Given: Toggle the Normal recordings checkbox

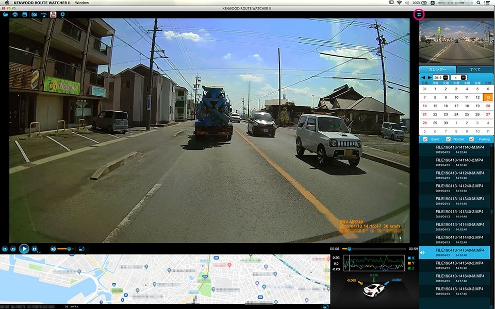Looking at the screenshot, I should pos(448,139).
